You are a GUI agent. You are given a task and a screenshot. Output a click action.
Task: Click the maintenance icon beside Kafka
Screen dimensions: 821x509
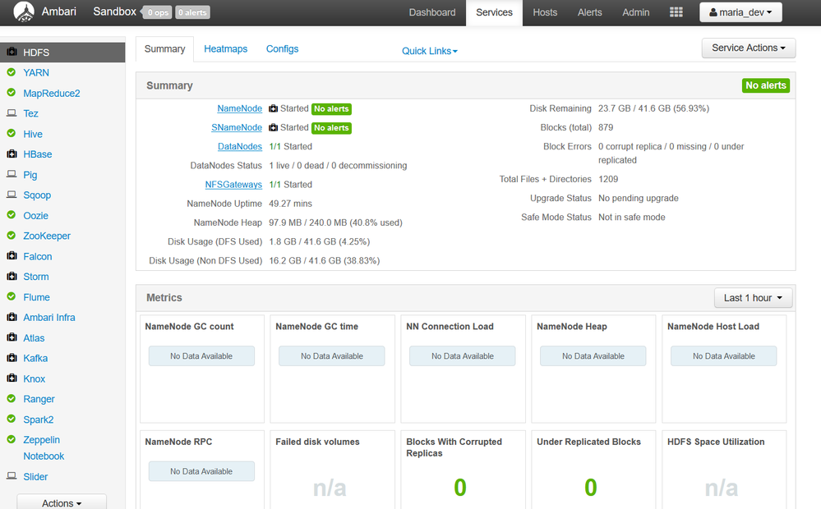click(12, 358)
